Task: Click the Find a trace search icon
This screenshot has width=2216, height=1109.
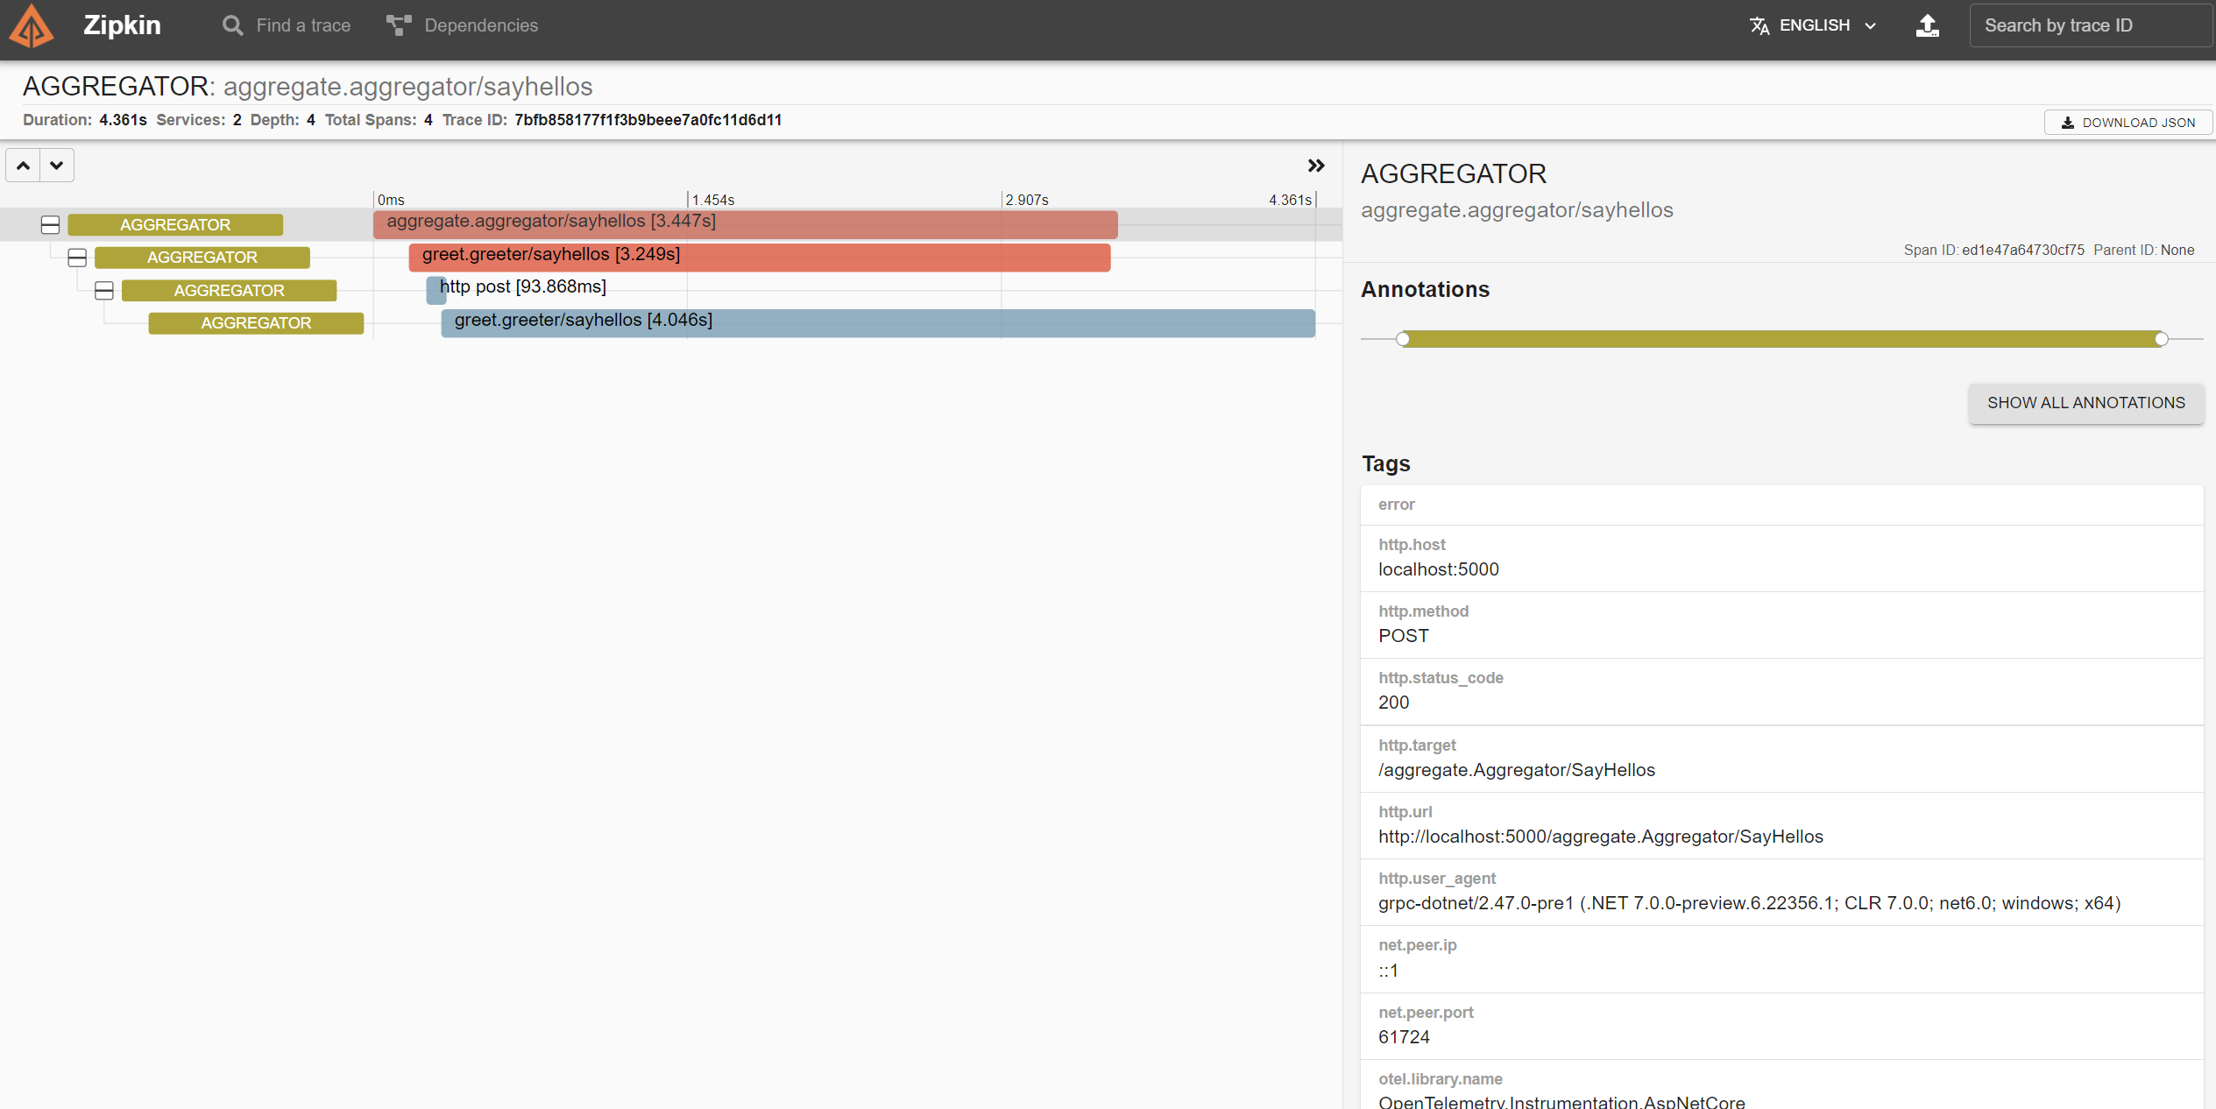Action: [232, 25]
